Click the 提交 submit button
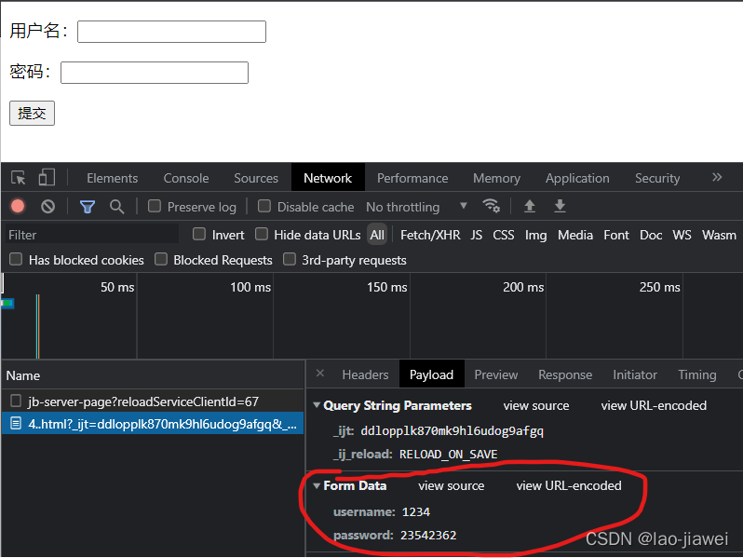Image resolution: width=743 pixels, height=558 pixels. [33, 113]
